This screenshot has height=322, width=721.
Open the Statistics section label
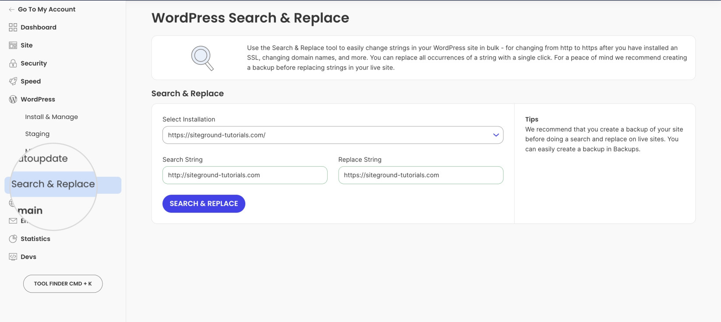(x=35, y=238)
